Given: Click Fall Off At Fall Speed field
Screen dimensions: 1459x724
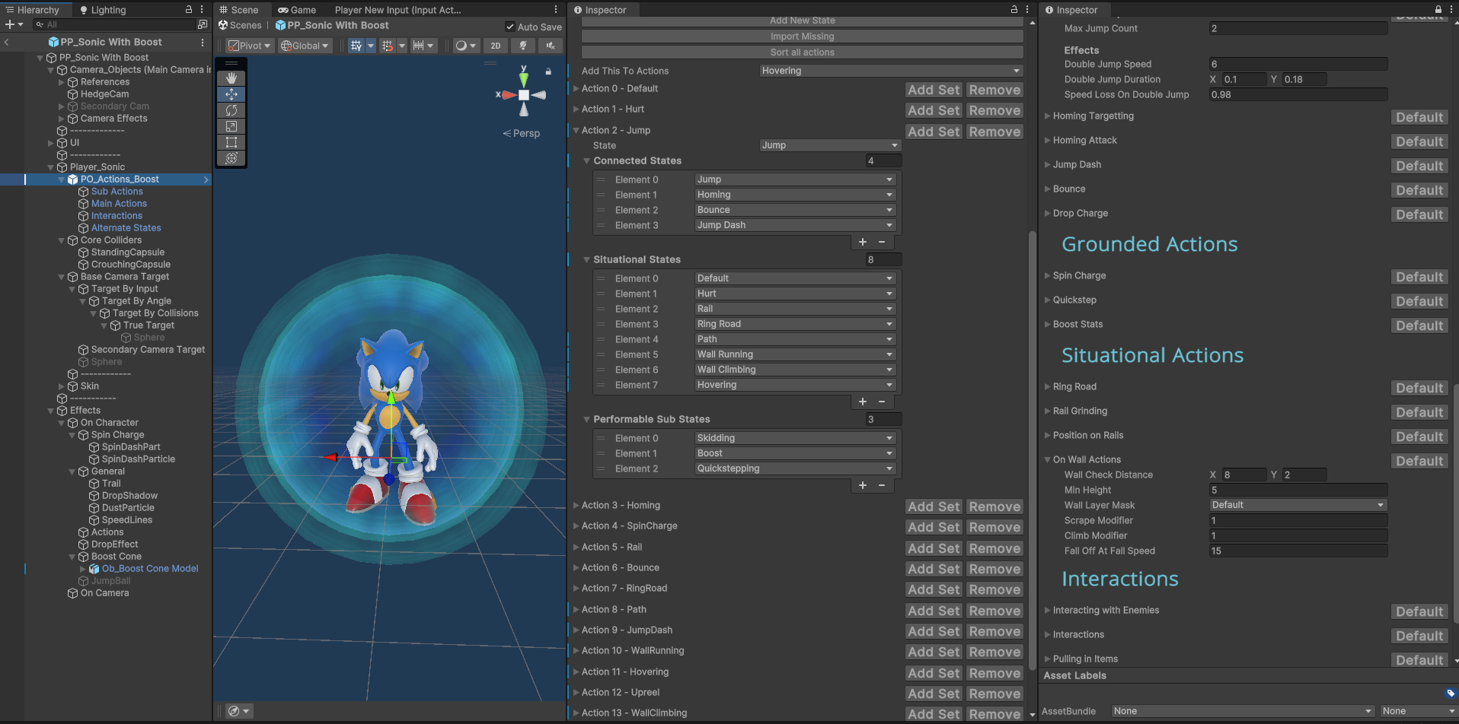Looking at the screenshot, I should pos(1298,551).
